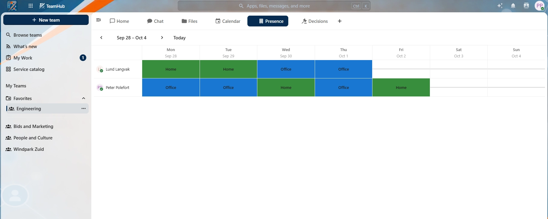
Task: Click the Sep 28 – Oct 4 date range
Action: [132, 38]
